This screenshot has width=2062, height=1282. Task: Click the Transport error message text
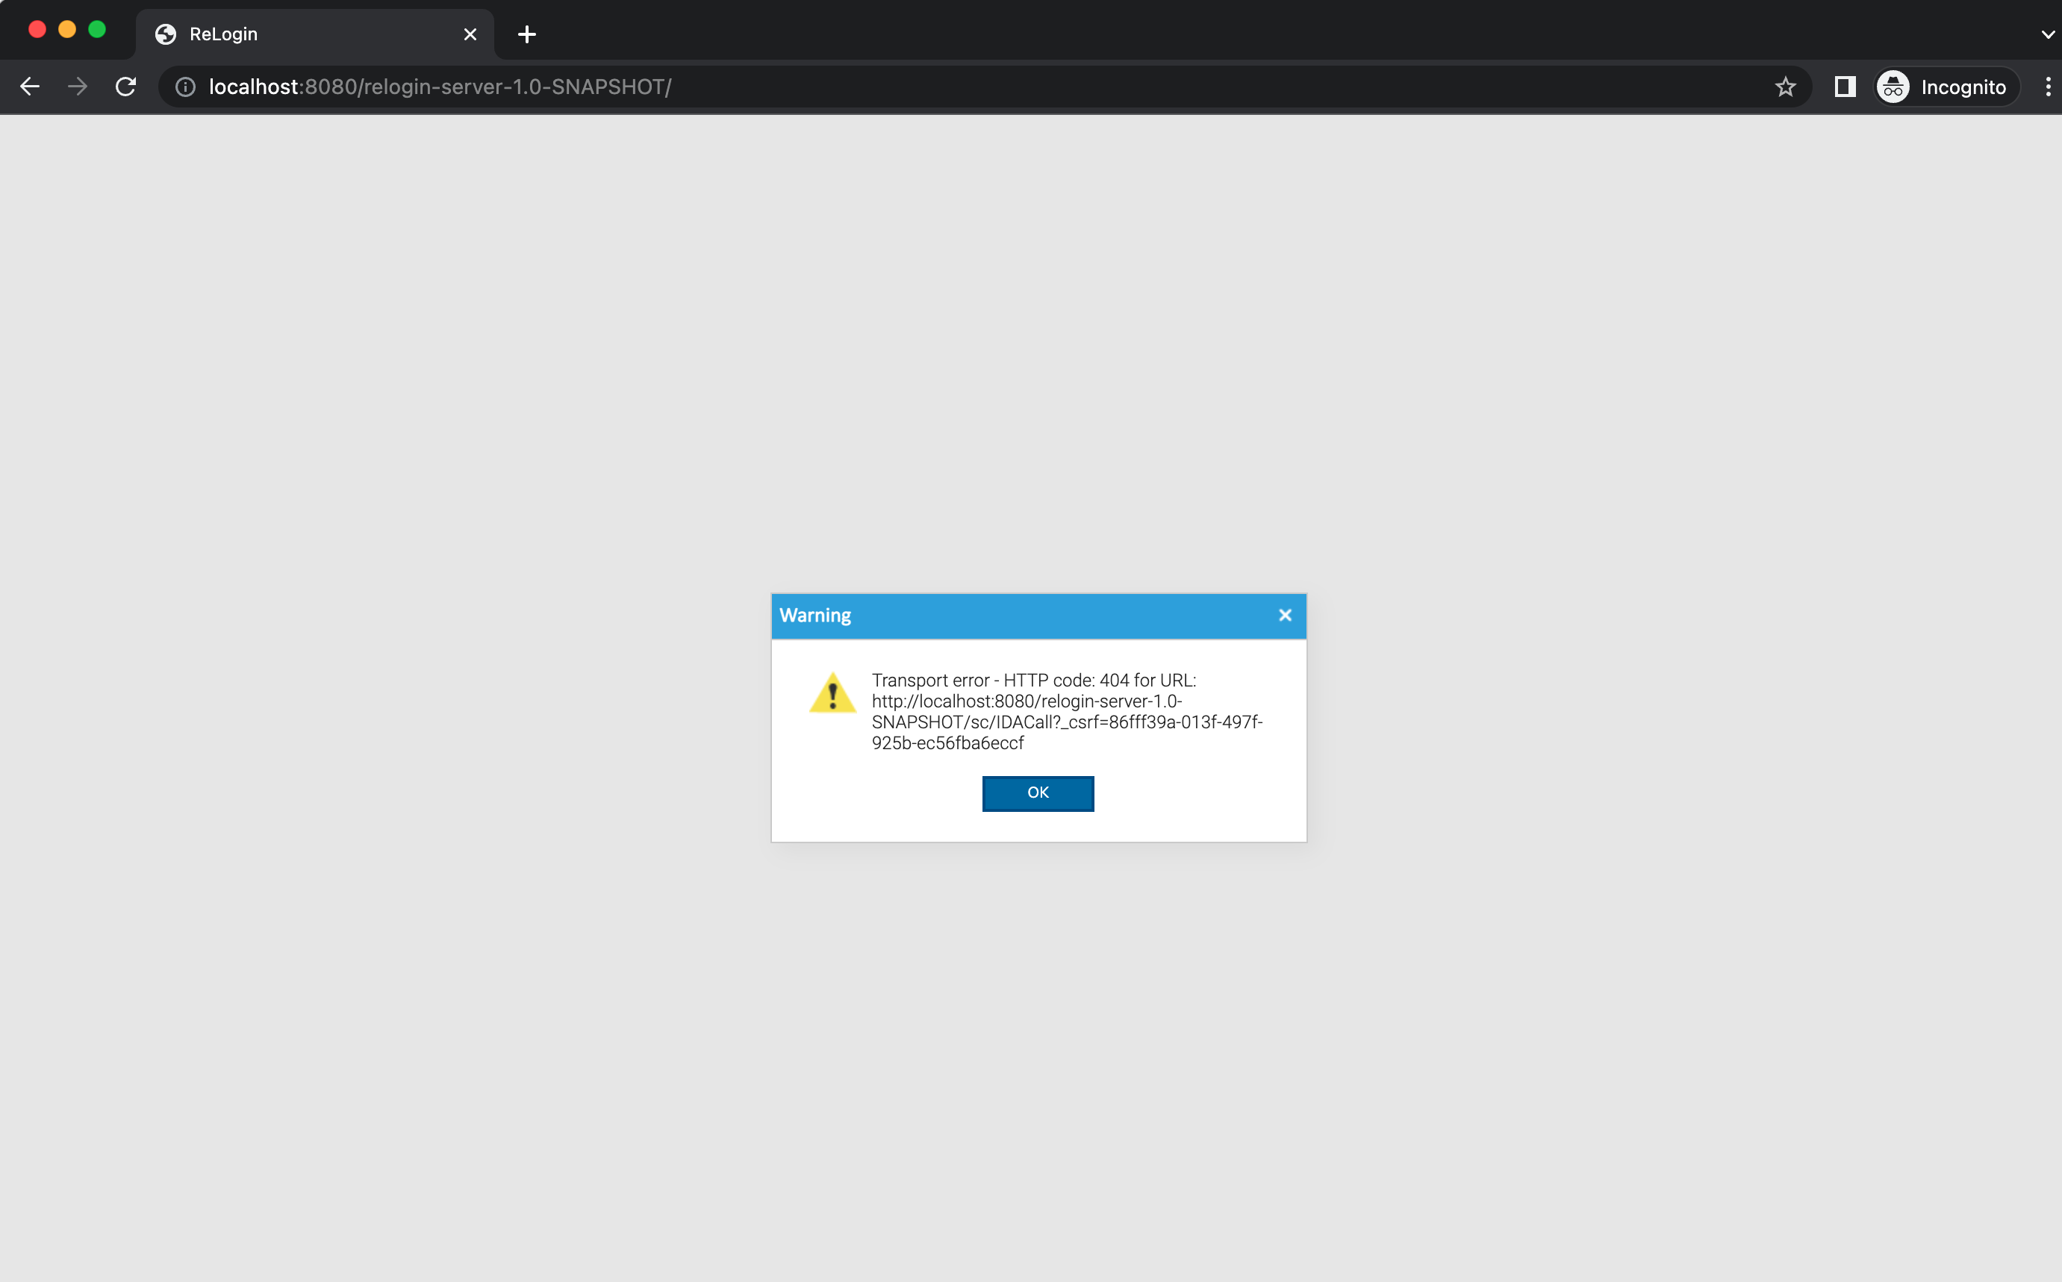(x=1067, y=711)
